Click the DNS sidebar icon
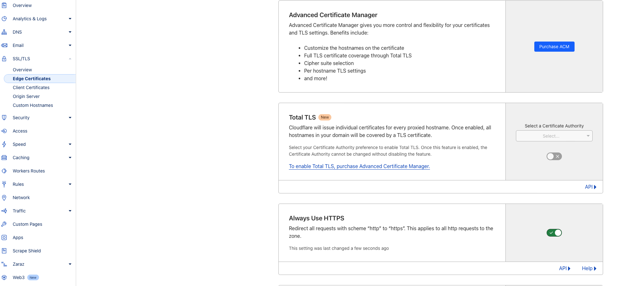Screen dimensions: 618x286 (4, 32)
